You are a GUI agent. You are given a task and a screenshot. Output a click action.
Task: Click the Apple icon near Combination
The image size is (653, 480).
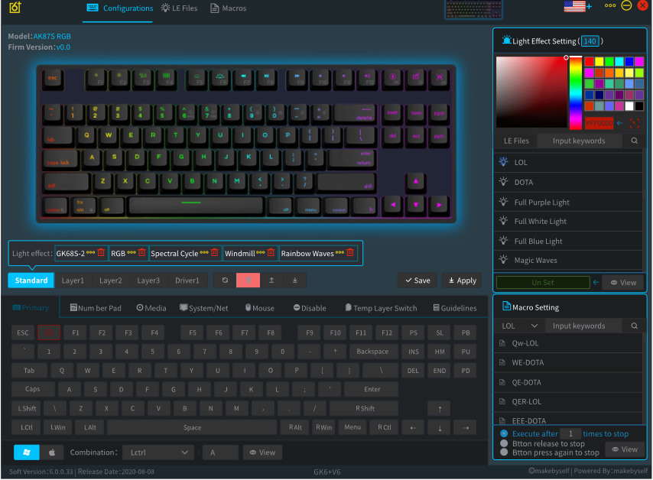coord(51,452)
